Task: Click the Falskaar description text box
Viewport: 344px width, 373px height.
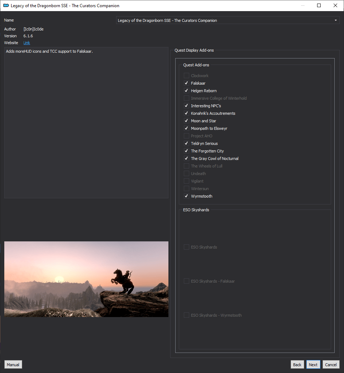Action: 86,123
